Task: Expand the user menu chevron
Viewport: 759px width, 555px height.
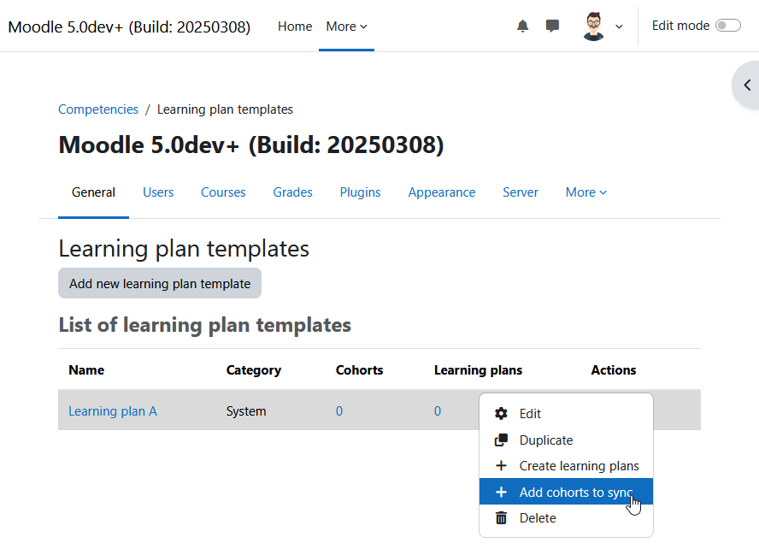Action: (x=619, y=27)
